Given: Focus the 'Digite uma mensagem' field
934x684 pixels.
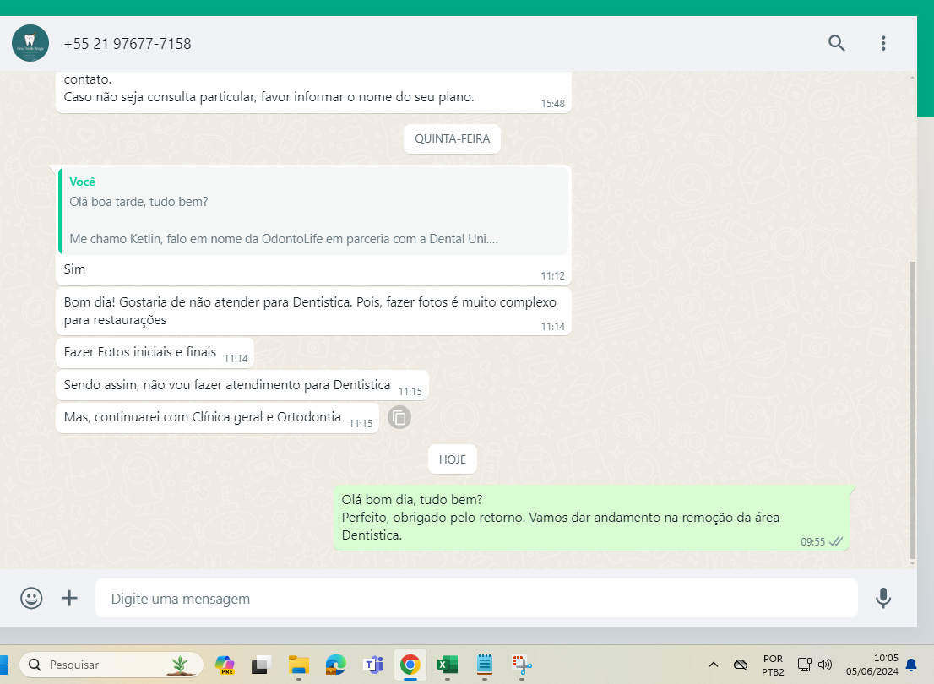Looking at the screenshot, I should [476, 598].
